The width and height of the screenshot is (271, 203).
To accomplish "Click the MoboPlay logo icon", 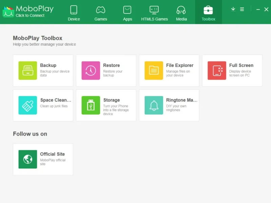I will click(x=8, y=12).
